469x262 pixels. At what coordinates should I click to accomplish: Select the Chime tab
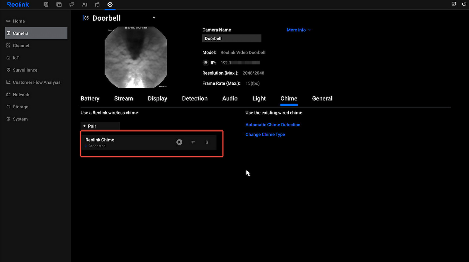coord(289,99)
